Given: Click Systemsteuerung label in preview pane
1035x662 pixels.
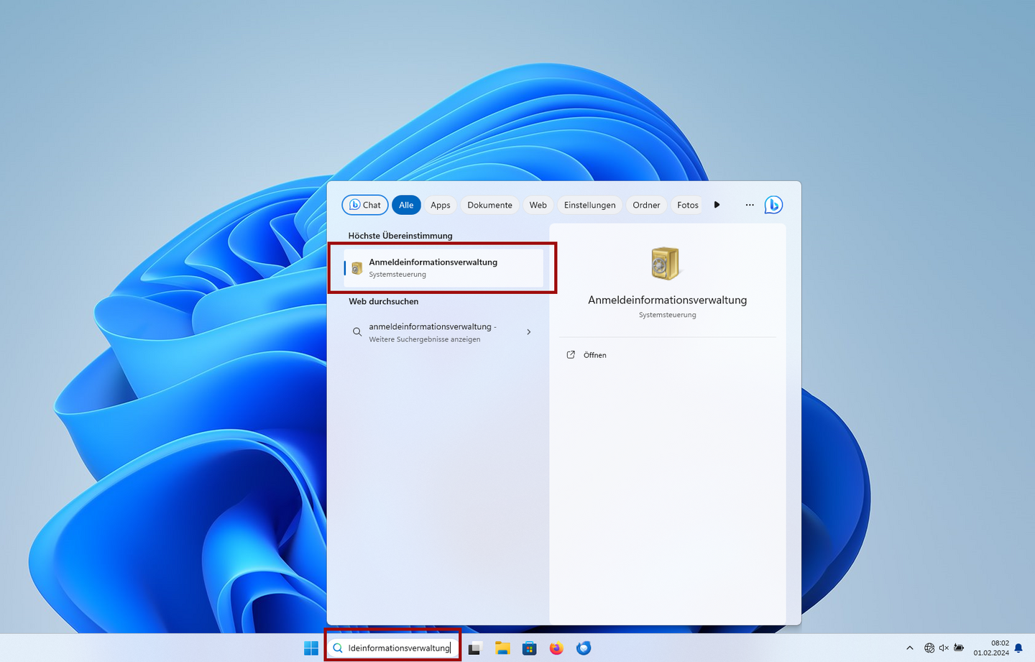Looking at the screenshot, I should 667,315.
